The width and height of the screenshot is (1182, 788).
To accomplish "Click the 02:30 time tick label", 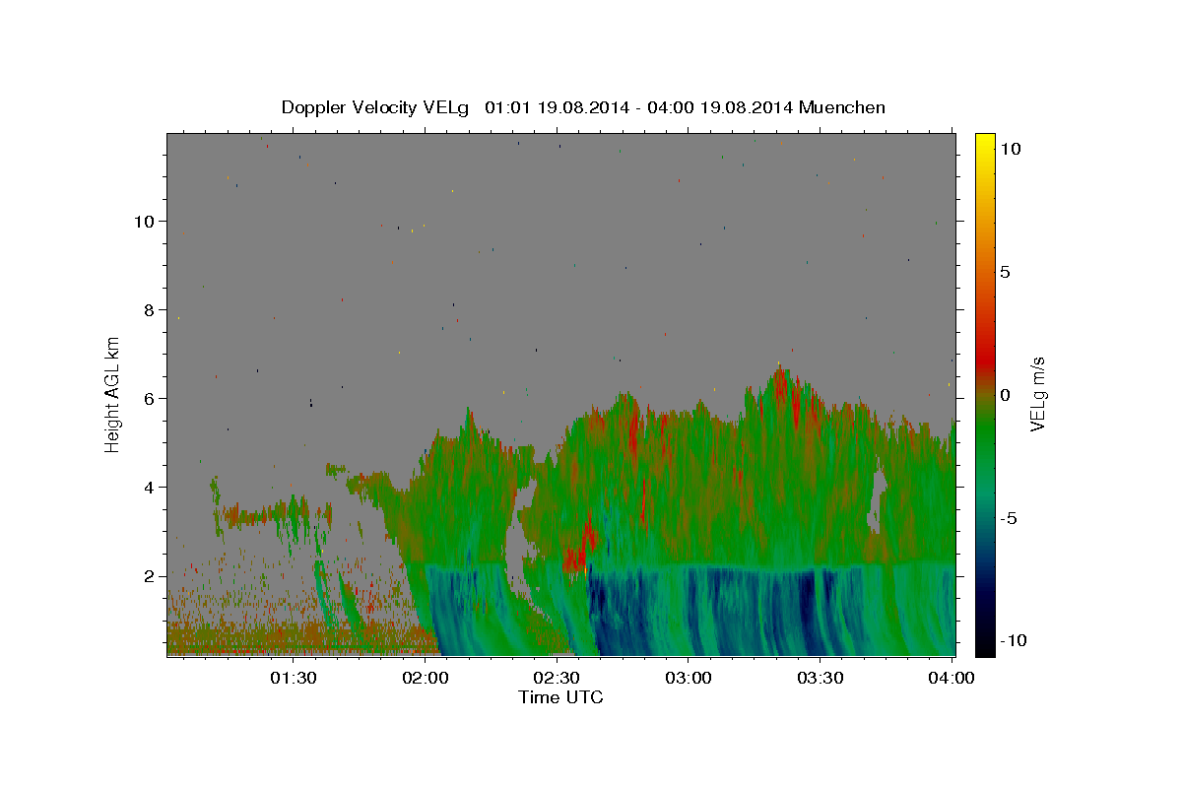I will pyautogui.click(x=558, y=678).
